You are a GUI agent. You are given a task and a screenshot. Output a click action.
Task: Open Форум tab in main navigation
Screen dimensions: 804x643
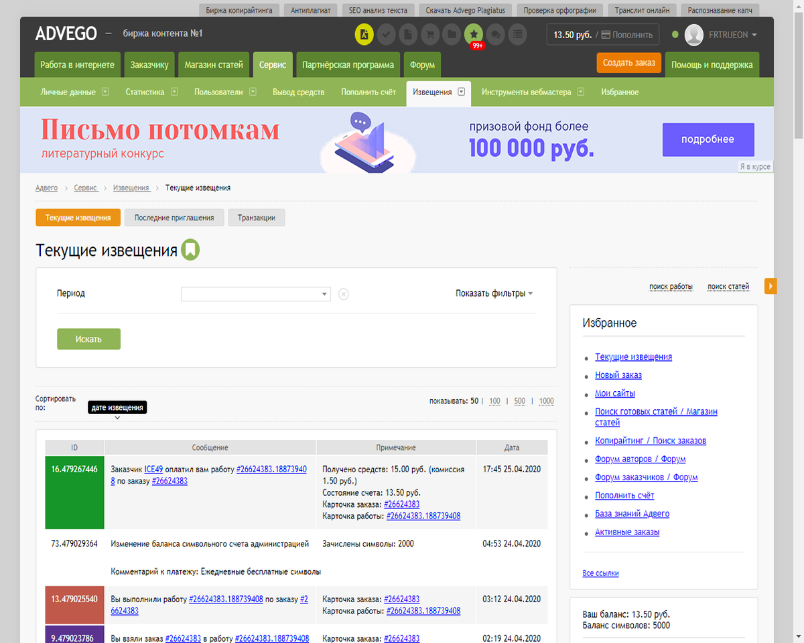click(422, 65)
